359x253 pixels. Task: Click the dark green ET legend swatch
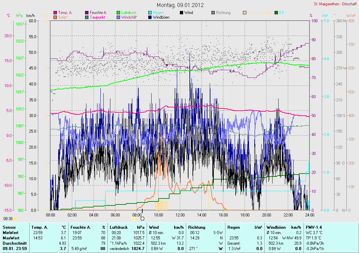(276, 13)
